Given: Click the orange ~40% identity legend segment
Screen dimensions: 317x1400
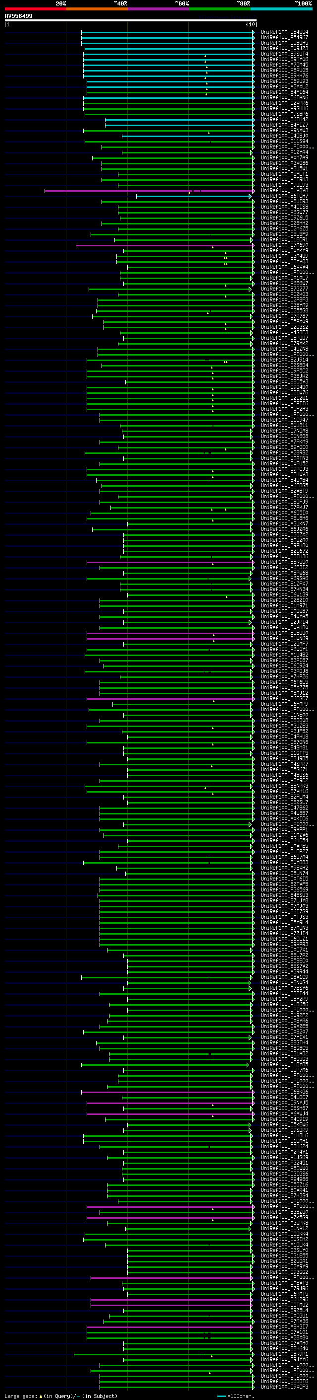Looking at the screenshot, I should [97, 9].
